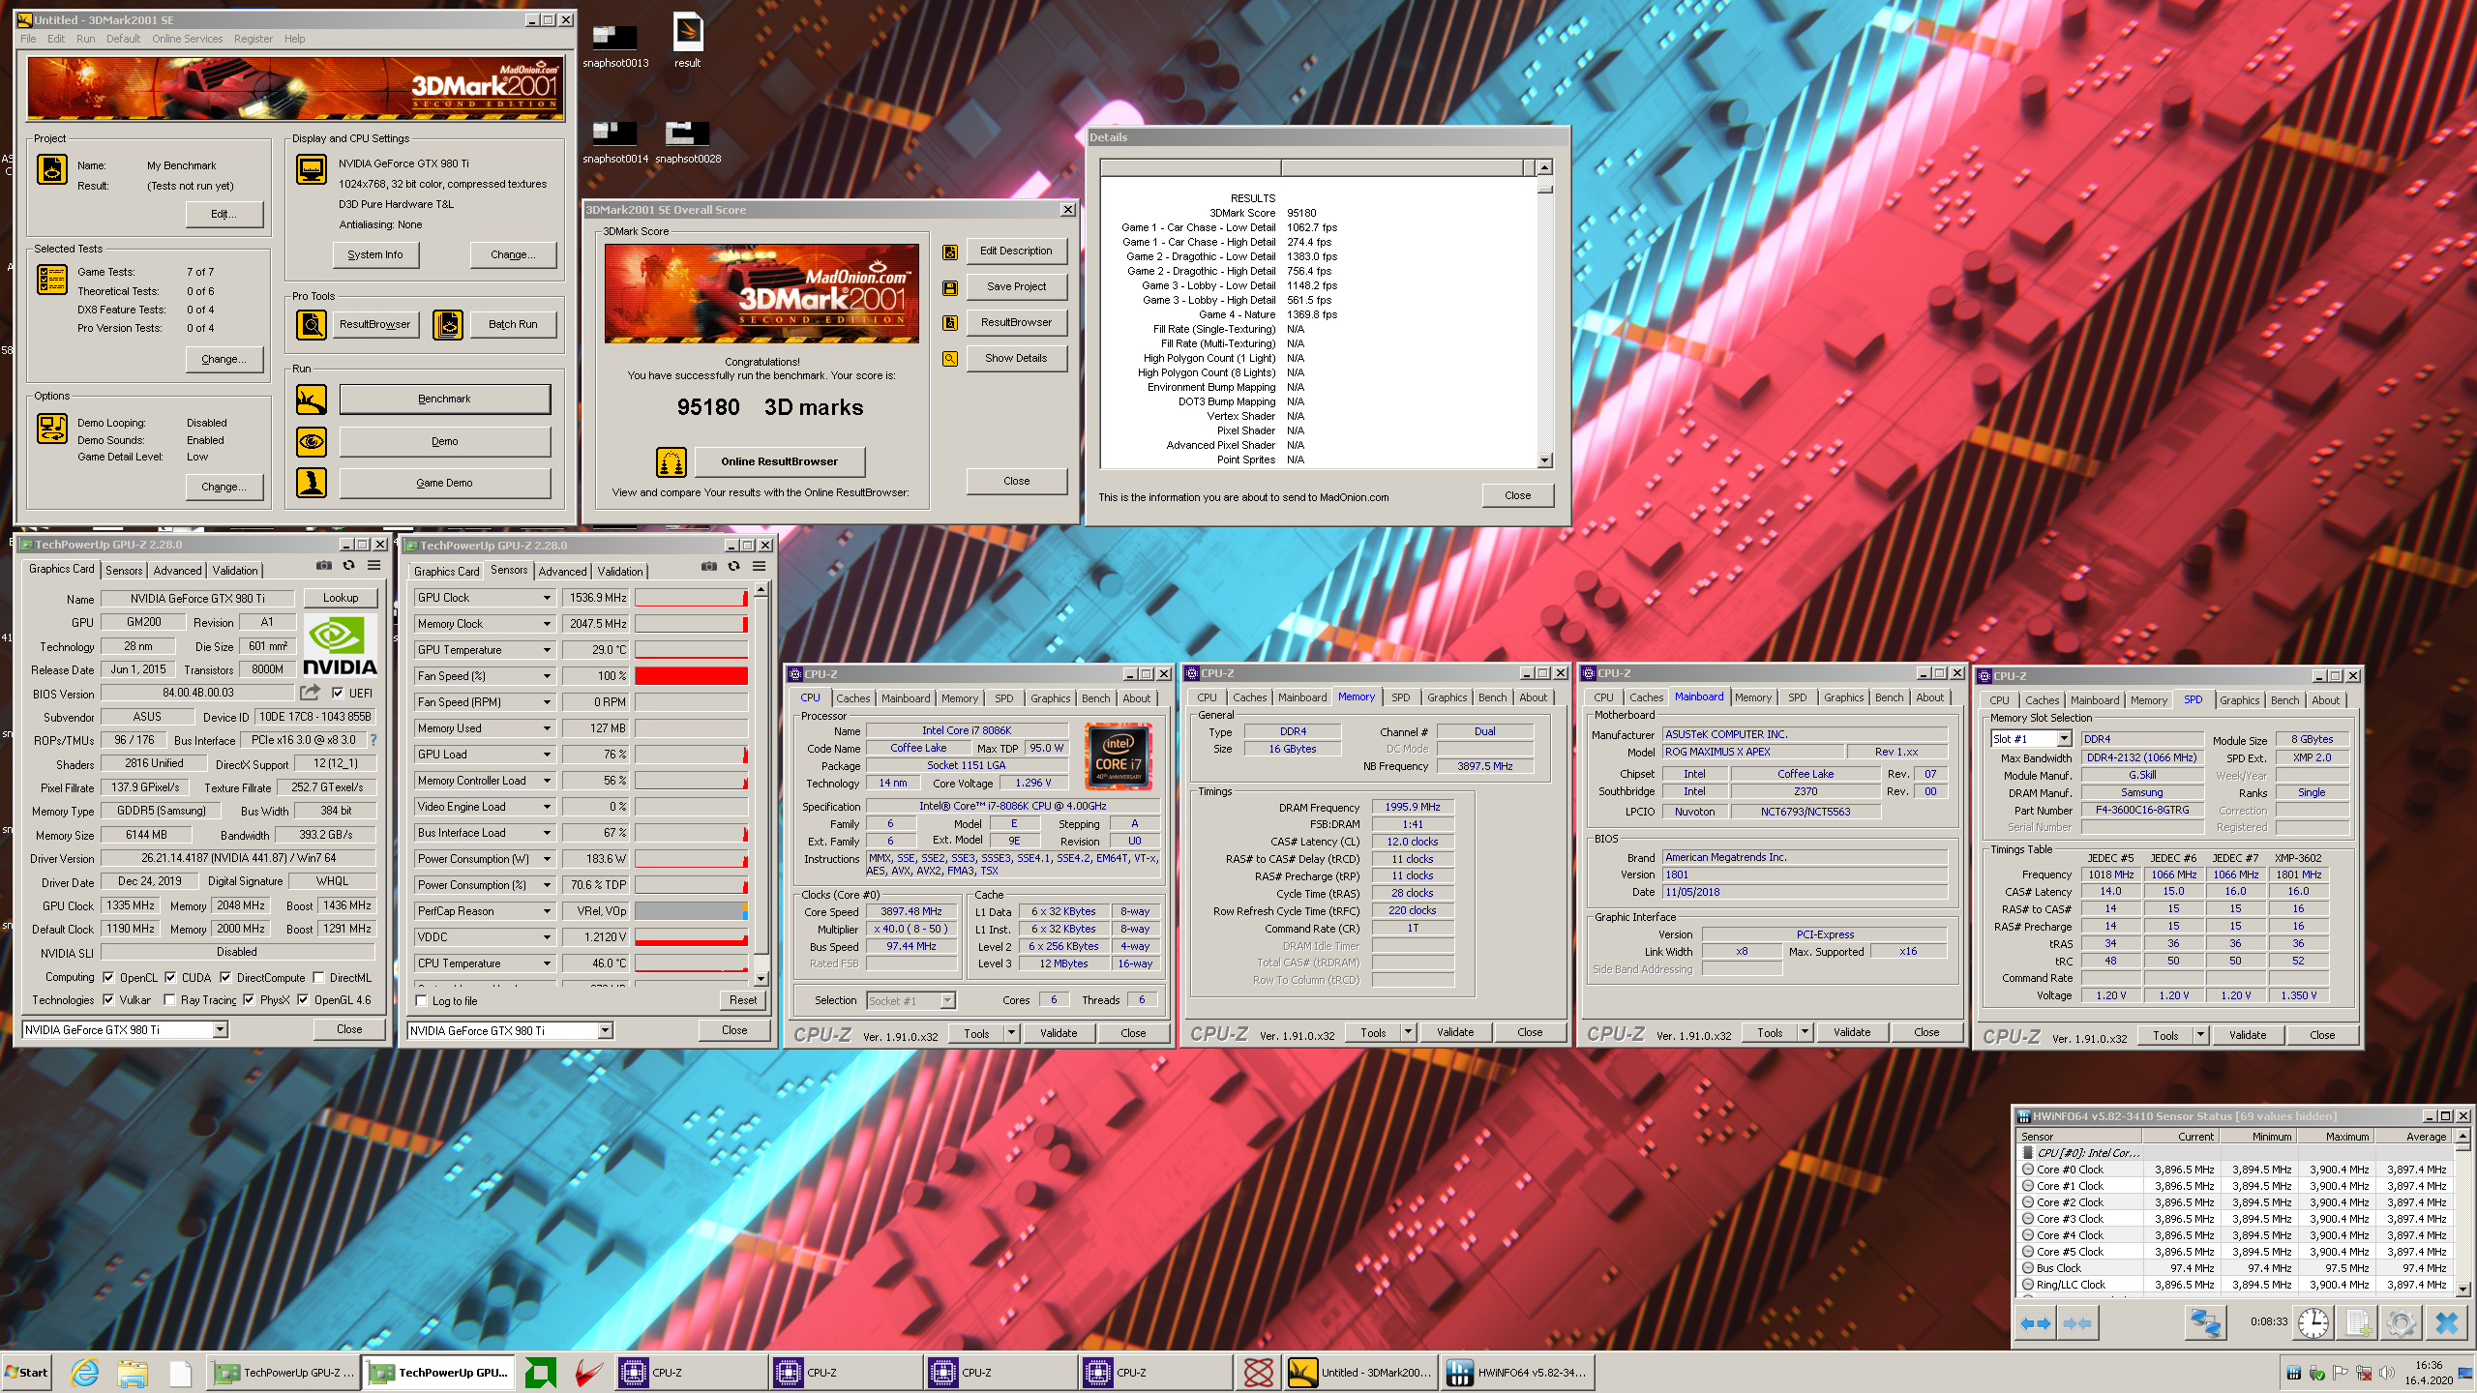
Task: Click the HWiNFO reset clock icon
Action: pos(2313,1322)
